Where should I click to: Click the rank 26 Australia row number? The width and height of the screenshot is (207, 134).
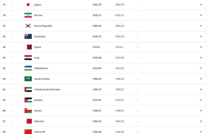click(4, 36)
